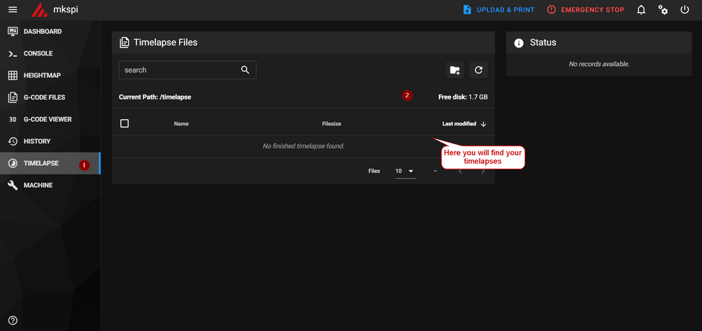Create a new folder
The image size is (702, 331).
click(455, 70)
